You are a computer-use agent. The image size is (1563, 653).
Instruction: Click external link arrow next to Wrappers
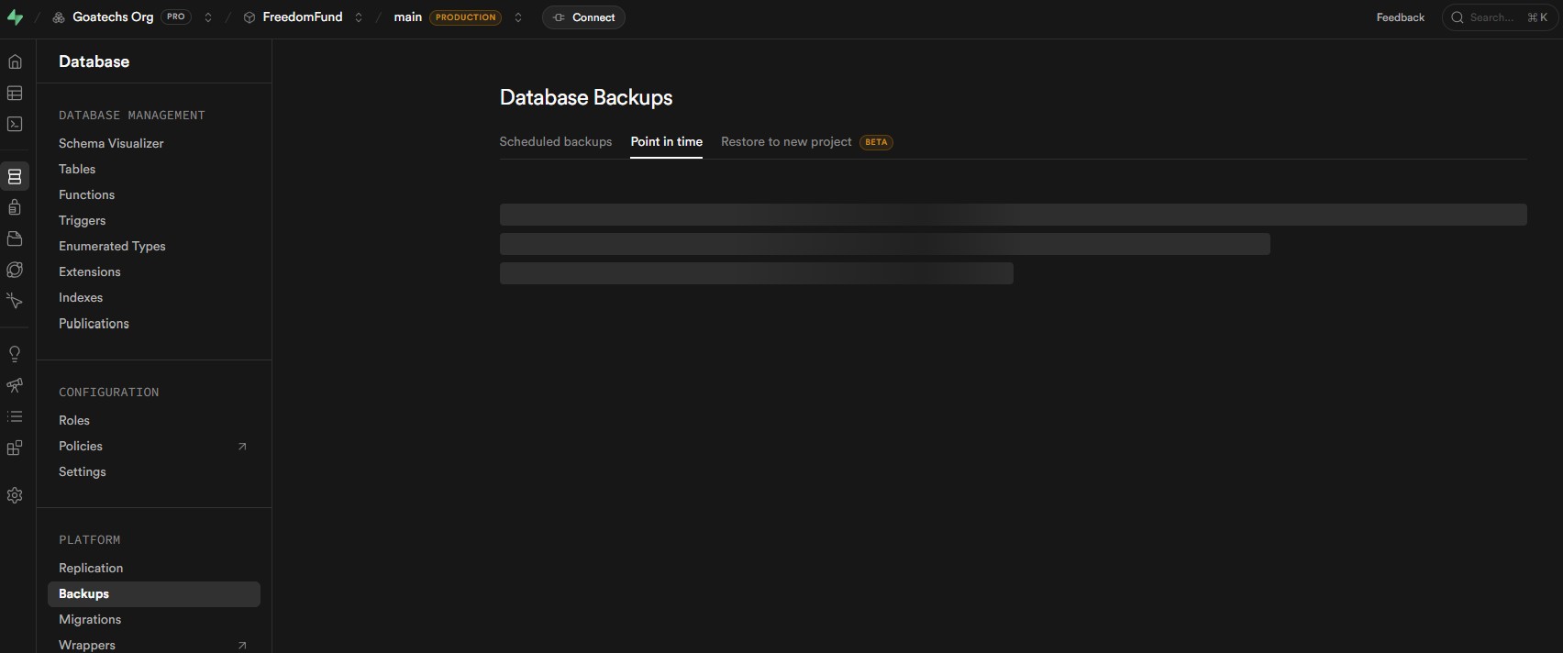point(242,646)
